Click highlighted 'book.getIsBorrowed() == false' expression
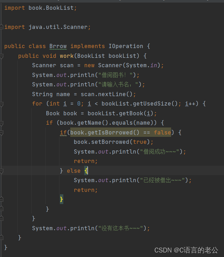 coord(121,132)
